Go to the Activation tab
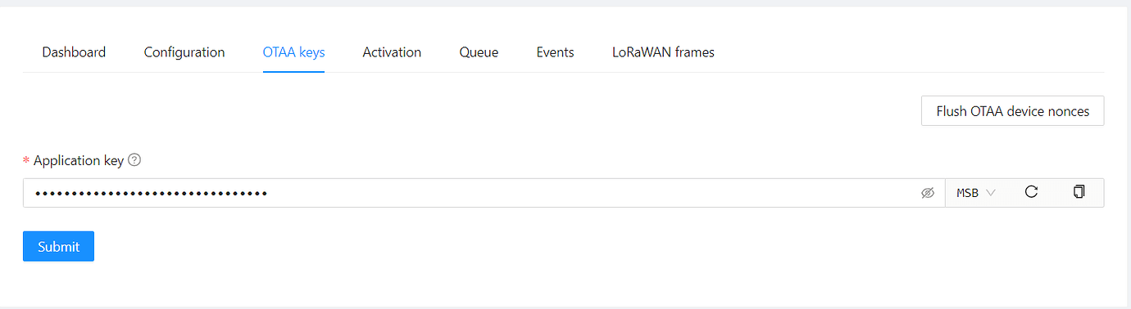 (x=392, y=52)
